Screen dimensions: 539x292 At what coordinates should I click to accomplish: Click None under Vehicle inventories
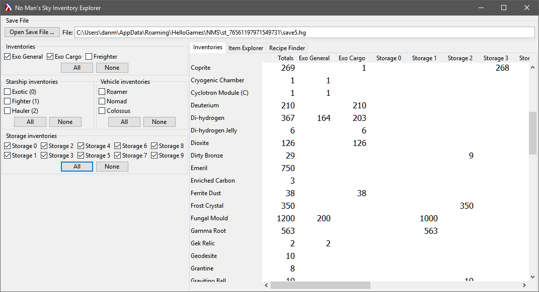pyautogui.click(x=160, y=122)
